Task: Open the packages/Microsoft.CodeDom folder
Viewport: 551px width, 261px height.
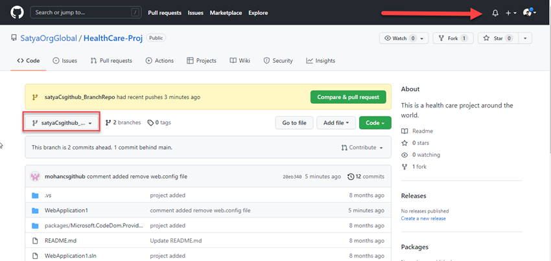Action: tap(94, 225)
